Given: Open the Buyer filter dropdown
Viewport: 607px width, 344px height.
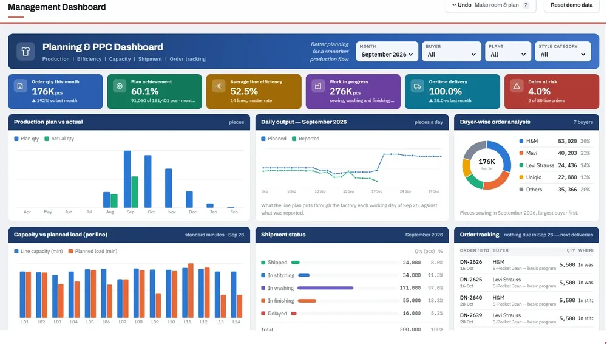Looking at the screenshot, I should [452, 51].
